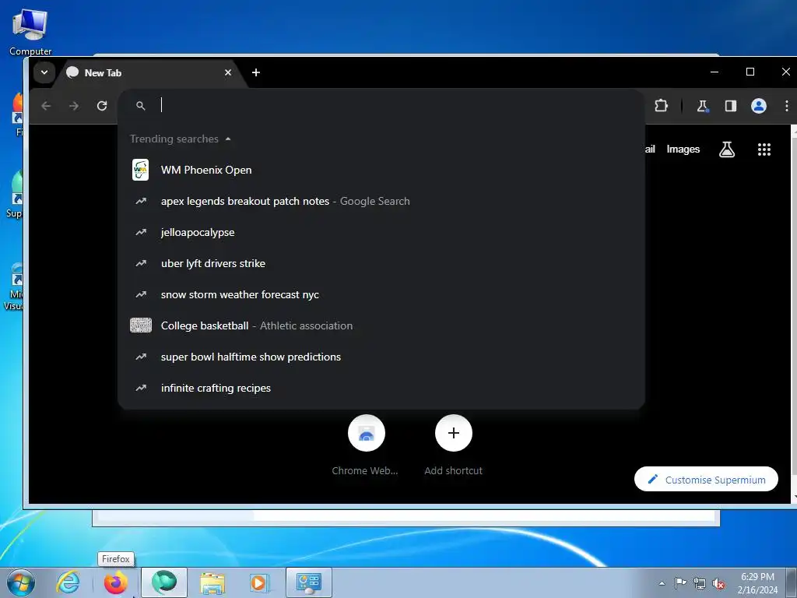
Task: Open Search Labs flask on page
Action: [x=727, y=149]
